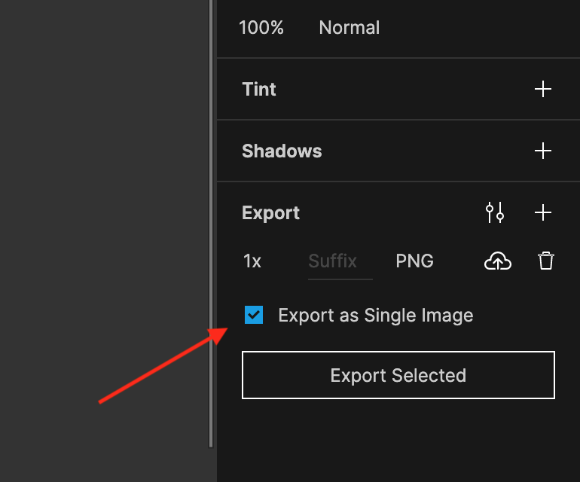Delete the 1x PNG export preset
Viewport: 580px width, 482px height.
pos(545,261)
